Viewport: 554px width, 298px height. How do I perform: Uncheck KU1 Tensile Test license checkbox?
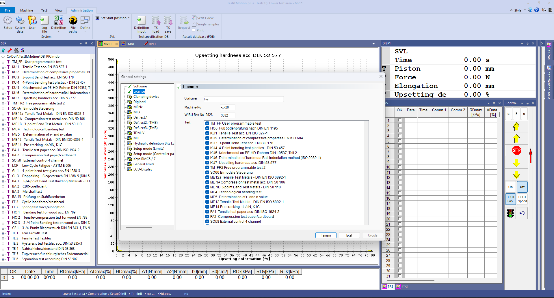[x=207, y=133]
